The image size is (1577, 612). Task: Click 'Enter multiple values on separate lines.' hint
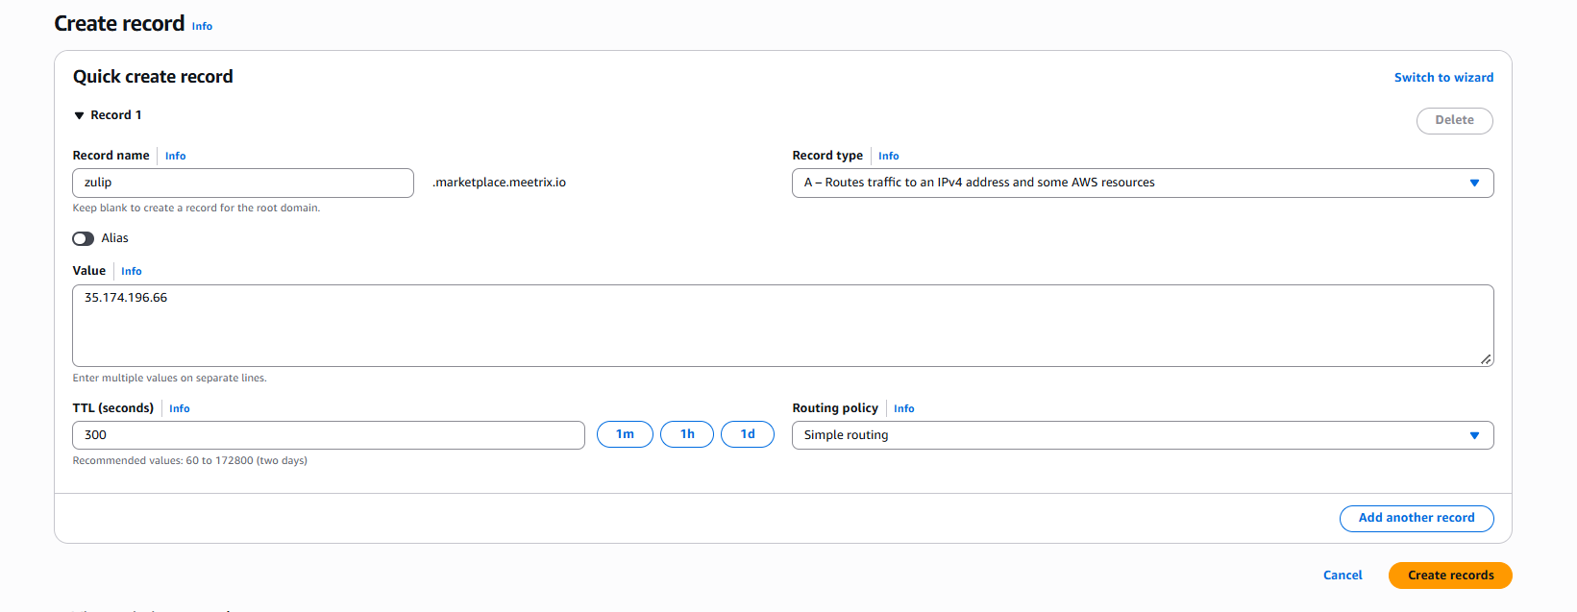click(170, 379)
